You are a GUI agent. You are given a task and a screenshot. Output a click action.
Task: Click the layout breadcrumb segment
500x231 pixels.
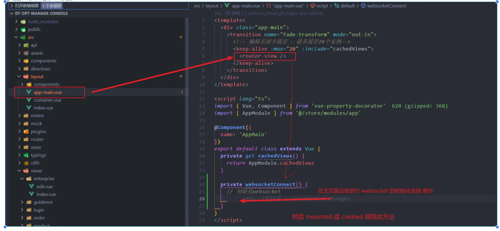[x=212, y=6]
